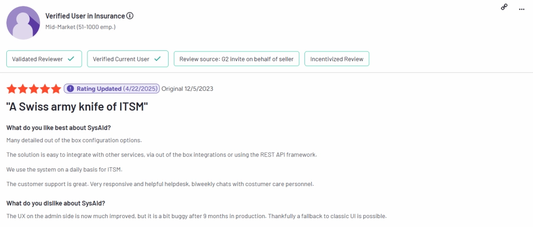Image resolution: width=533 pixels, height=227 pixels.
Task: Select the Review source G2 invite badge
Action: [x=237, y=59]
